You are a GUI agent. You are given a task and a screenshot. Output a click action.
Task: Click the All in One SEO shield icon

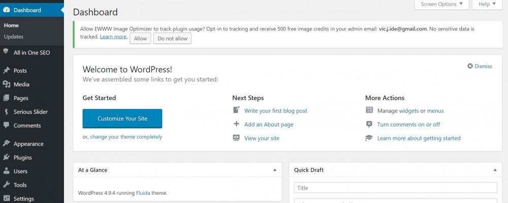(6, 51)
